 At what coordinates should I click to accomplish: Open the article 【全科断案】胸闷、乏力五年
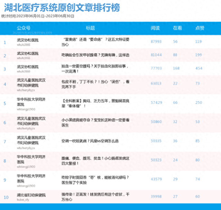(x=95, y=103)
